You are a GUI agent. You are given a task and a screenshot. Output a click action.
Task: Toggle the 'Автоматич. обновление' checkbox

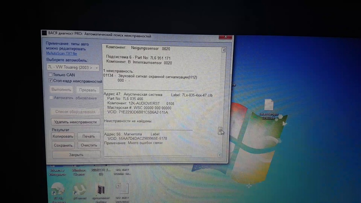(x=51, y=98)
